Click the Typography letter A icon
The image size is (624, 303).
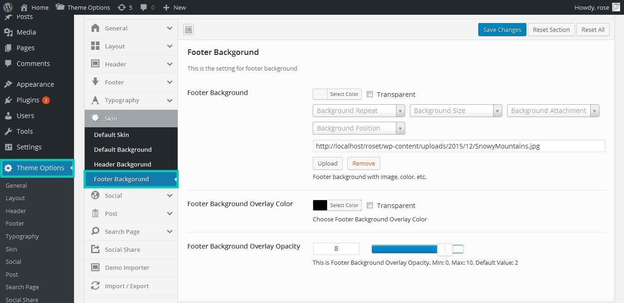95,100
